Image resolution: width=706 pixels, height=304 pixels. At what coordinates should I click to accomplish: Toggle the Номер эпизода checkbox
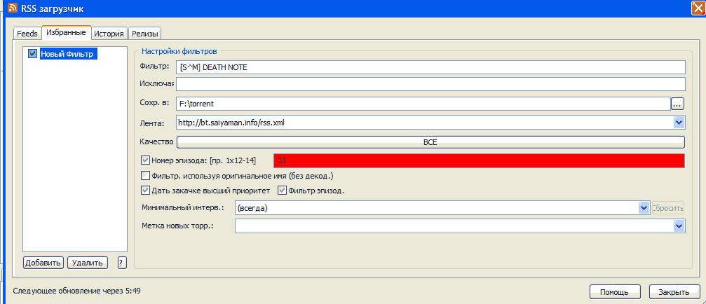(146, 160)
